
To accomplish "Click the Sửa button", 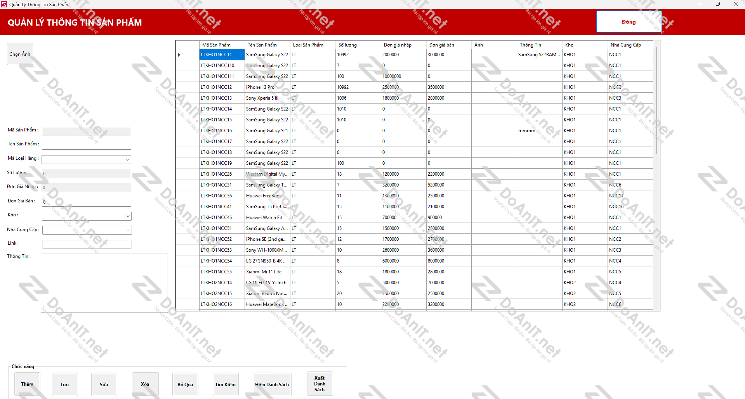I will point(104,384).
